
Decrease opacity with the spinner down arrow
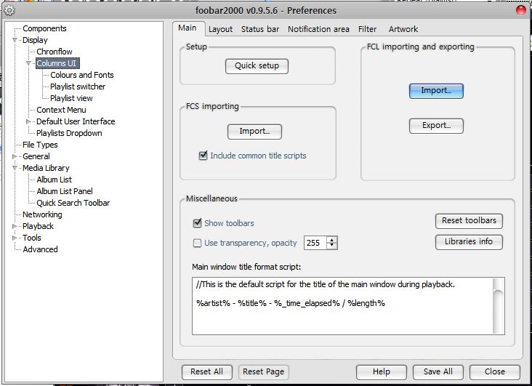pos(332,246)
